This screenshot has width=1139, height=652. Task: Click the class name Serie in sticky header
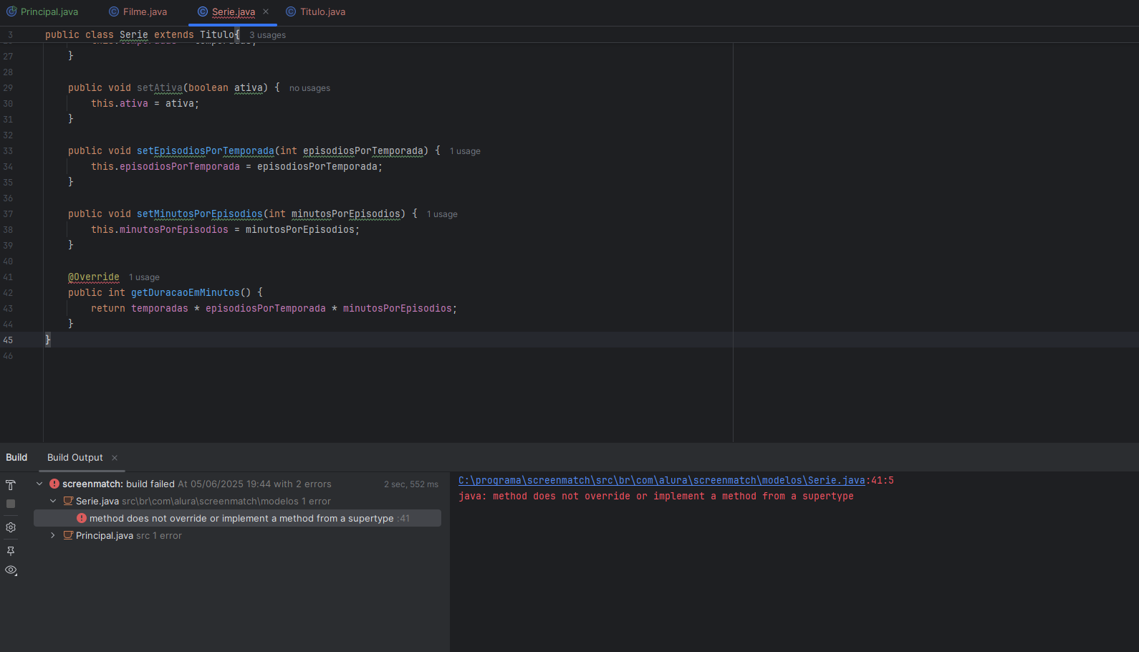pyautogui.click(x=134, y=34)
